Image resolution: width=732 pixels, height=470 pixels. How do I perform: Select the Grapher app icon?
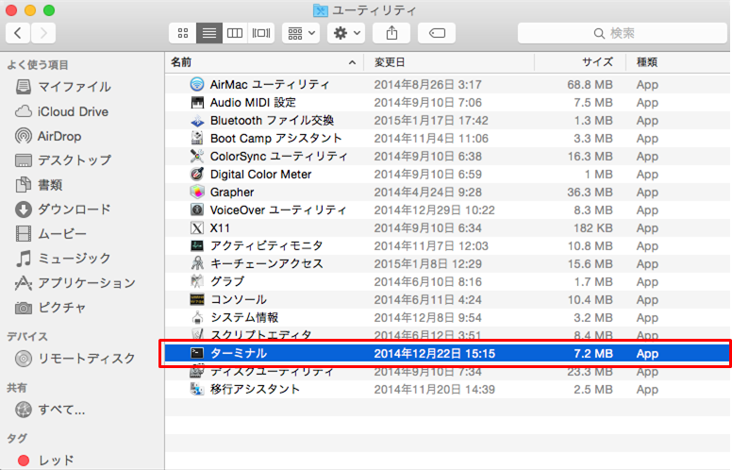point(197,192)
